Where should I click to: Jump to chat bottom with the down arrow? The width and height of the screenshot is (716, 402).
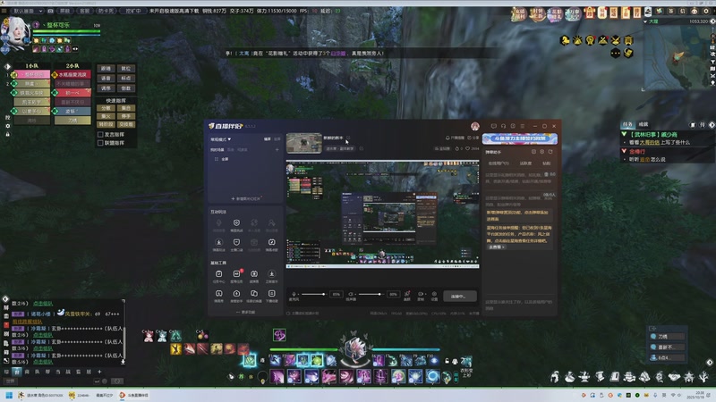[123, 362]
